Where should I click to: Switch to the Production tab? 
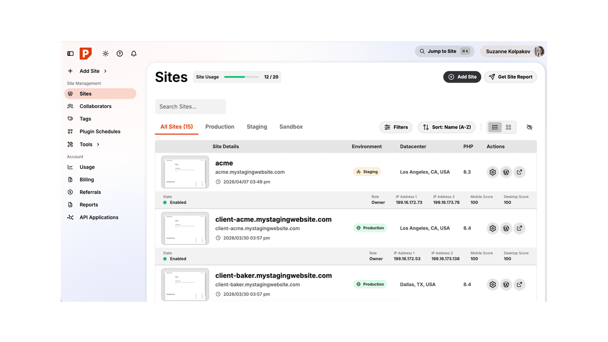tap(220, 127)
